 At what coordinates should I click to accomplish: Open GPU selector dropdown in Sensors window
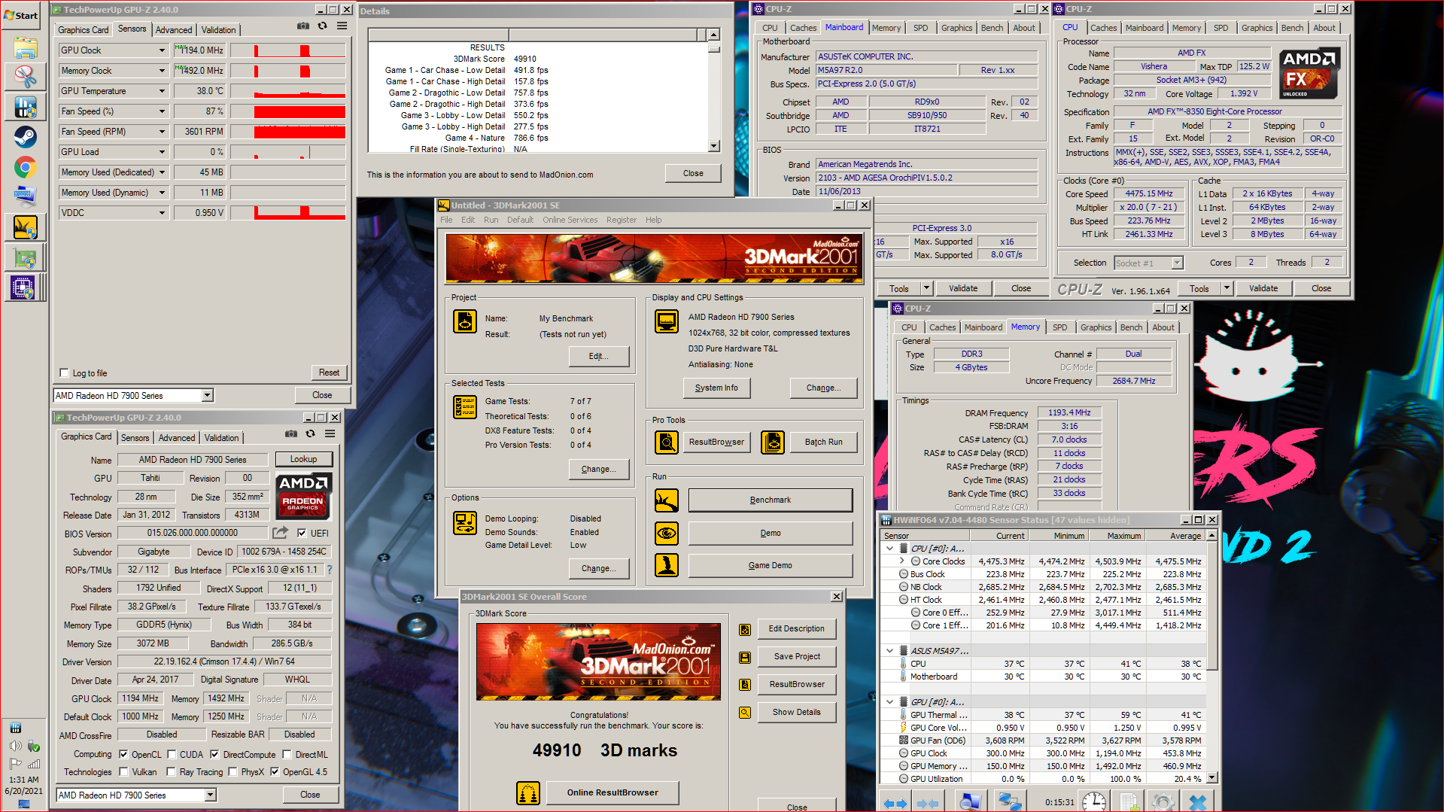coord(208,396)
